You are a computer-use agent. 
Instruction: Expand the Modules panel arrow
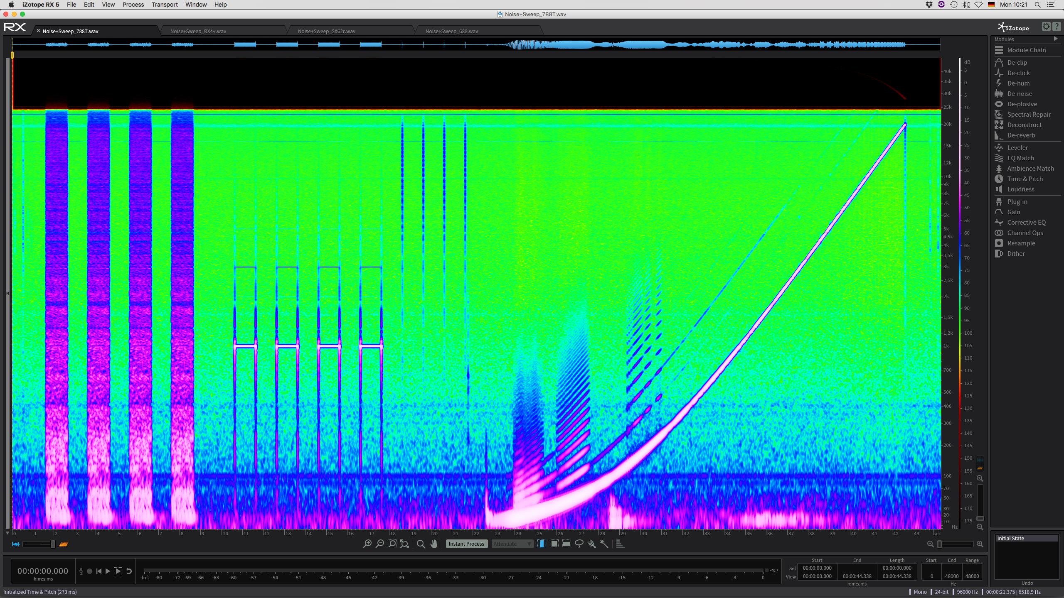pyautogui.click(x=1055, y=39)
